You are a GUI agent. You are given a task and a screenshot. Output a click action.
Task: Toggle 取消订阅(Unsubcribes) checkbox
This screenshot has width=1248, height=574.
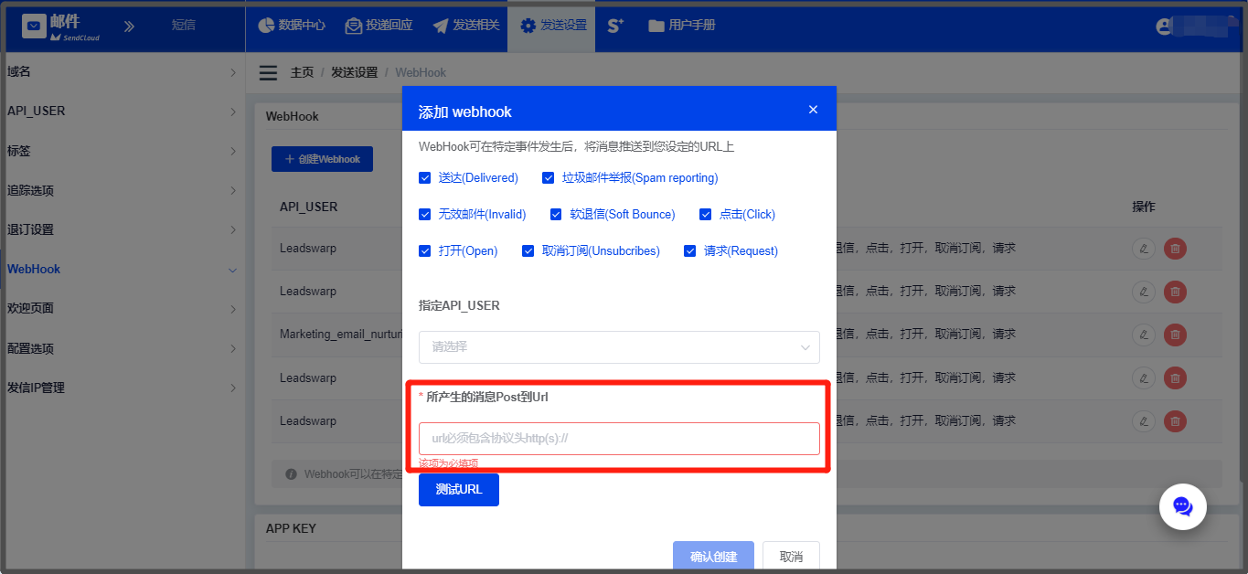528,251
